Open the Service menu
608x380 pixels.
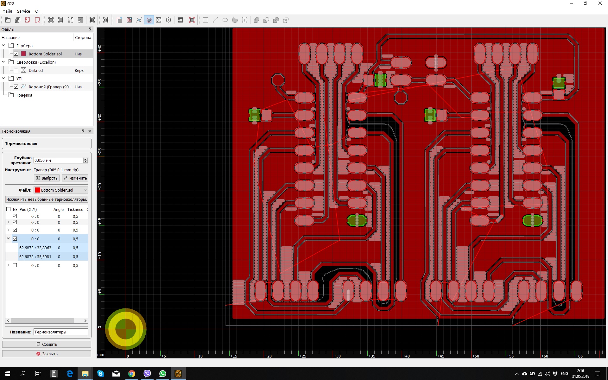23,11
